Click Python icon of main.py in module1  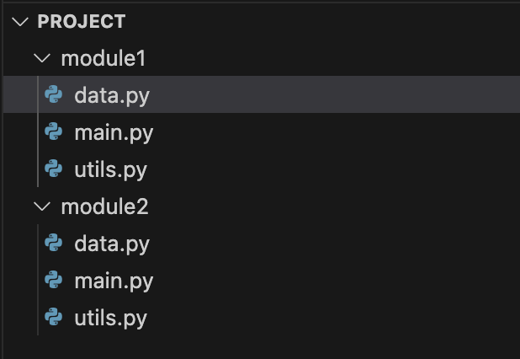(x=53, y=131)
